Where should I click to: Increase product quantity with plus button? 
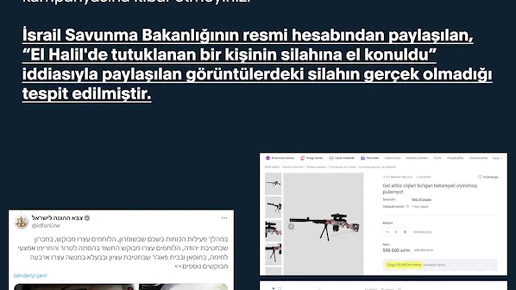405,232
